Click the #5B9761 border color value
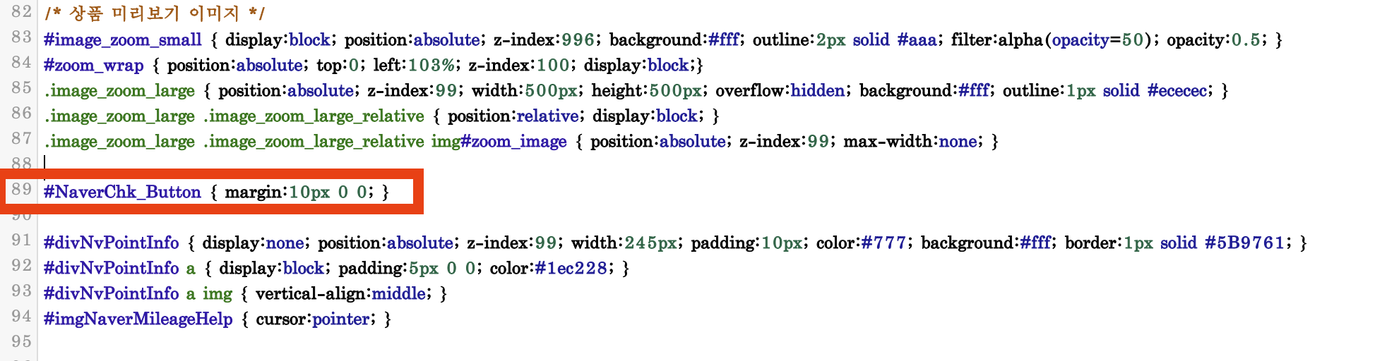 [1244, 243]
